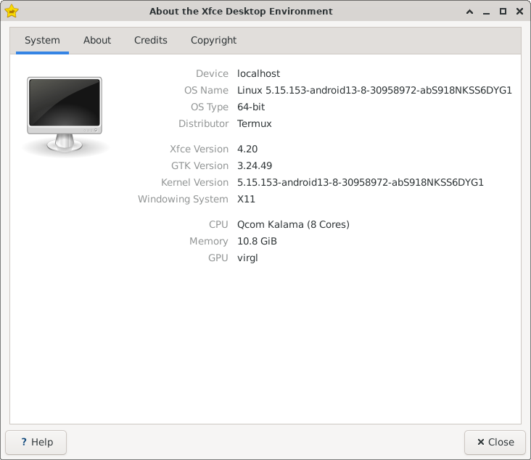
Task: Click the 'Memory' label
Action: pos(209,241)
